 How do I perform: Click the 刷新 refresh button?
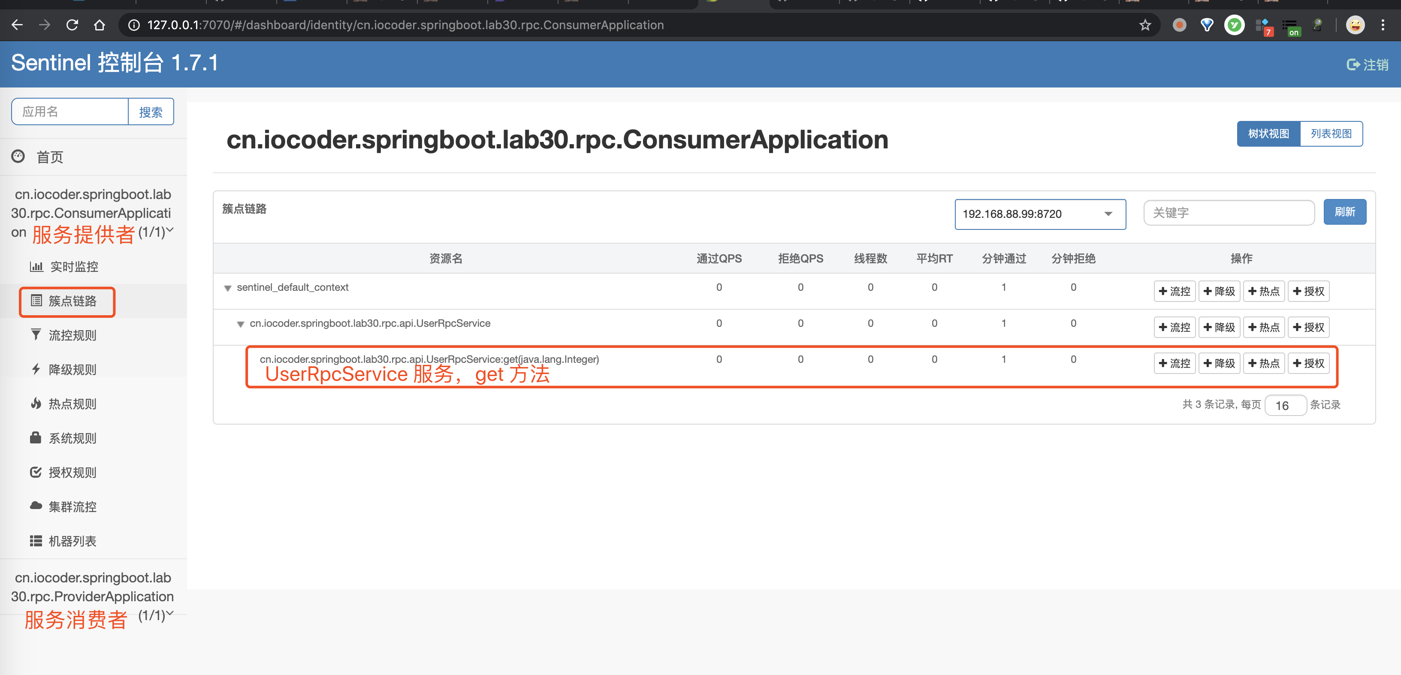(1344, 212)
